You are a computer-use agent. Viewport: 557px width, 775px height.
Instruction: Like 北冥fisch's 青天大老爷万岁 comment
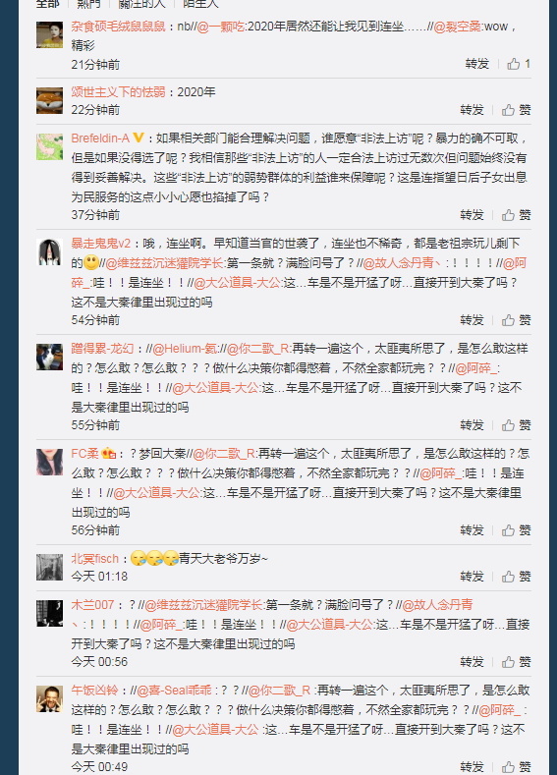tap(517, 577)
